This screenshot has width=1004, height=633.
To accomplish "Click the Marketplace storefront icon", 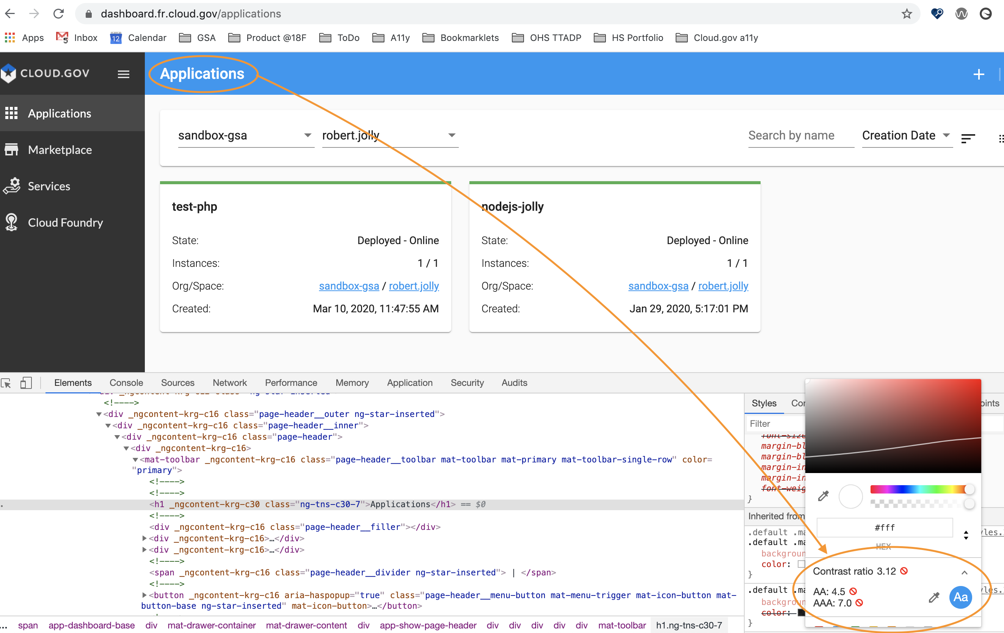I will coord(11,150).
